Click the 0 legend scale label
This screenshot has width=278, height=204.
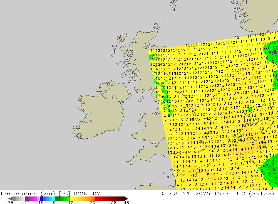pyautogui.click(x=54, y=203)
